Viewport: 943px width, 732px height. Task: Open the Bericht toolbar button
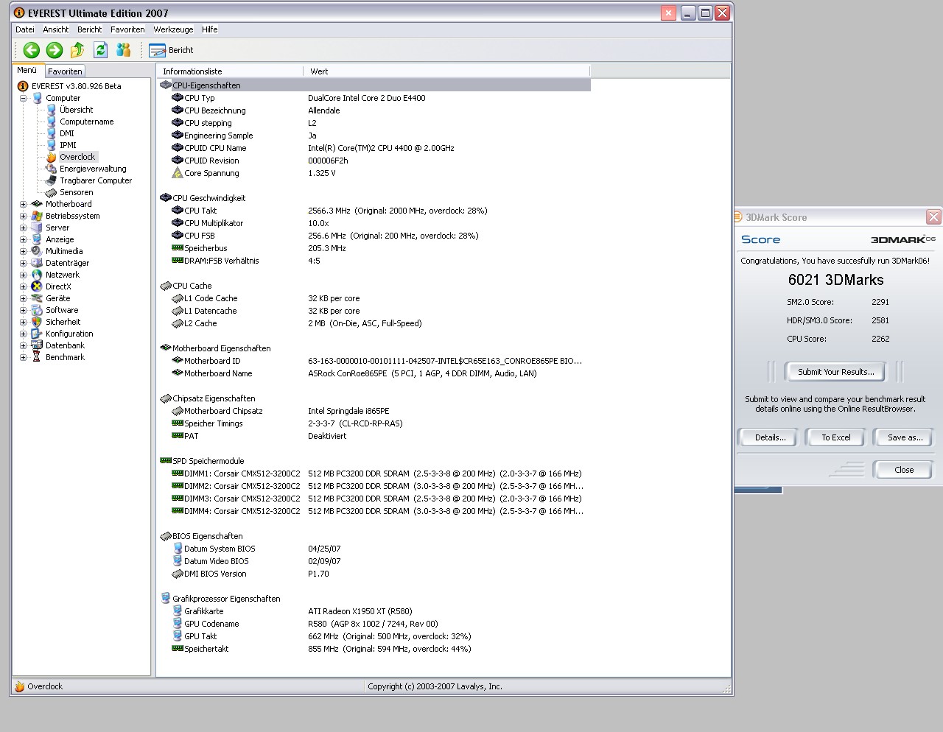pos(171,50)
